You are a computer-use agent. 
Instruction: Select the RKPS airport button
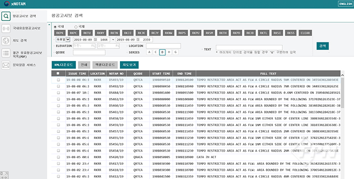click(x=182, y=33)
